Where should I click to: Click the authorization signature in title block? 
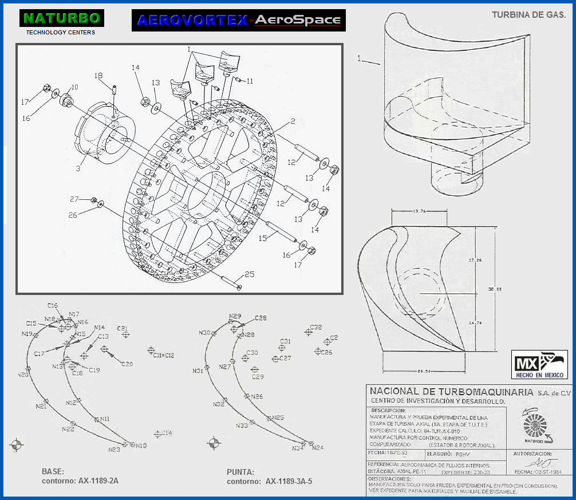(x=541, y=462)
